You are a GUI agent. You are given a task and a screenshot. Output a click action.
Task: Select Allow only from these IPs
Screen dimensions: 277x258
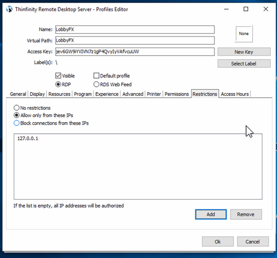pos(17,116)
